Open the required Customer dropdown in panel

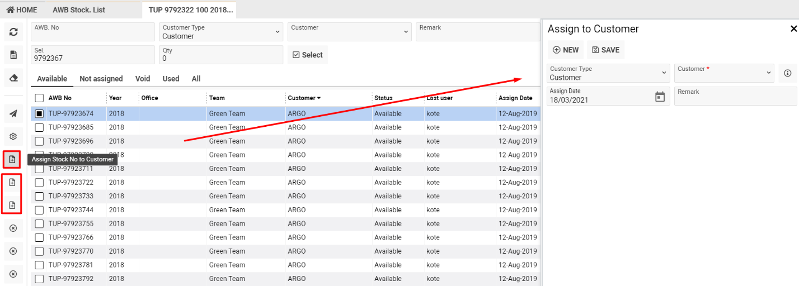click(x=724, y=73)
